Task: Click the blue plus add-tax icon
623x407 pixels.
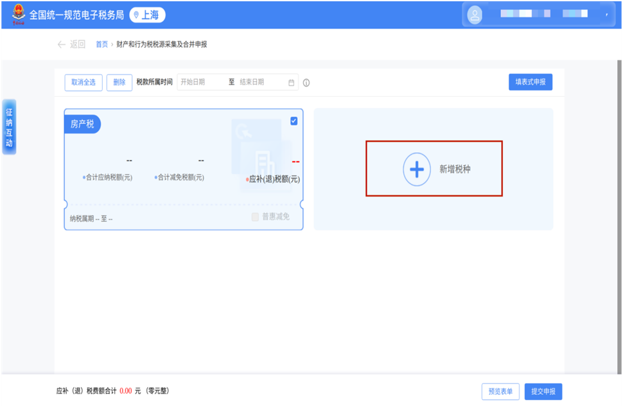Action: [x=417, y=169]
